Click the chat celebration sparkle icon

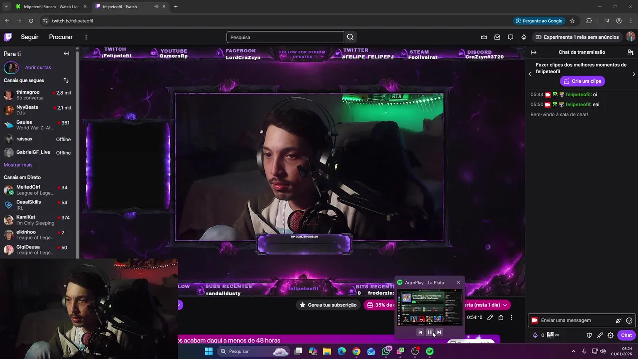click(618, 321)
